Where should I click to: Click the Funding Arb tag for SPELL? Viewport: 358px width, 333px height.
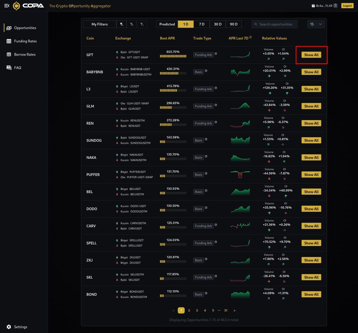coord(203,243)
